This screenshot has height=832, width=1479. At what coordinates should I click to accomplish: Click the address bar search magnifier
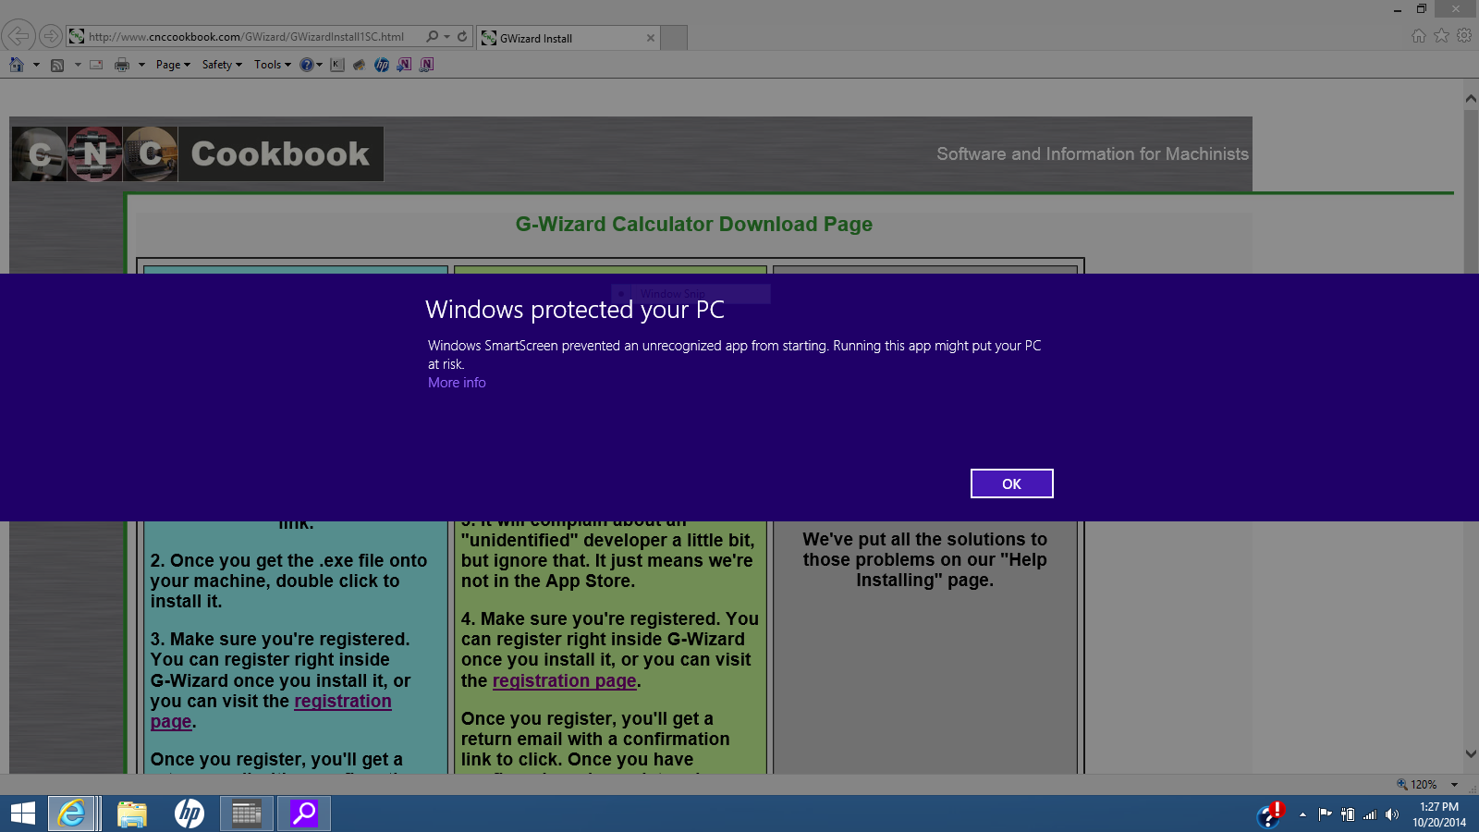[x=432, y=37]
